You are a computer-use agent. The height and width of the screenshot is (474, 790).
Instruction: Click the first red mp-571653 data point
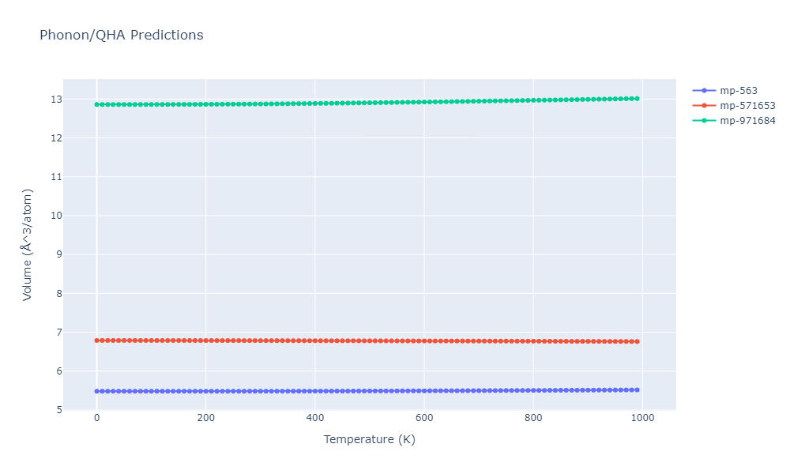(x=96, y=340)
